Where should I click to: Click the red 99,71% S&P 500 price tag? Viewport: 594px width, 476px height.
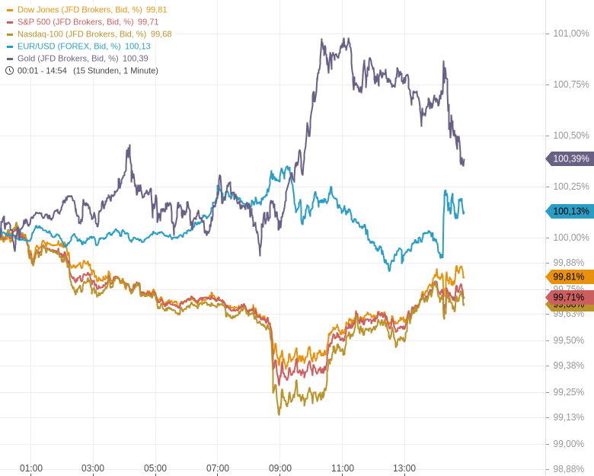click(570, 297)
